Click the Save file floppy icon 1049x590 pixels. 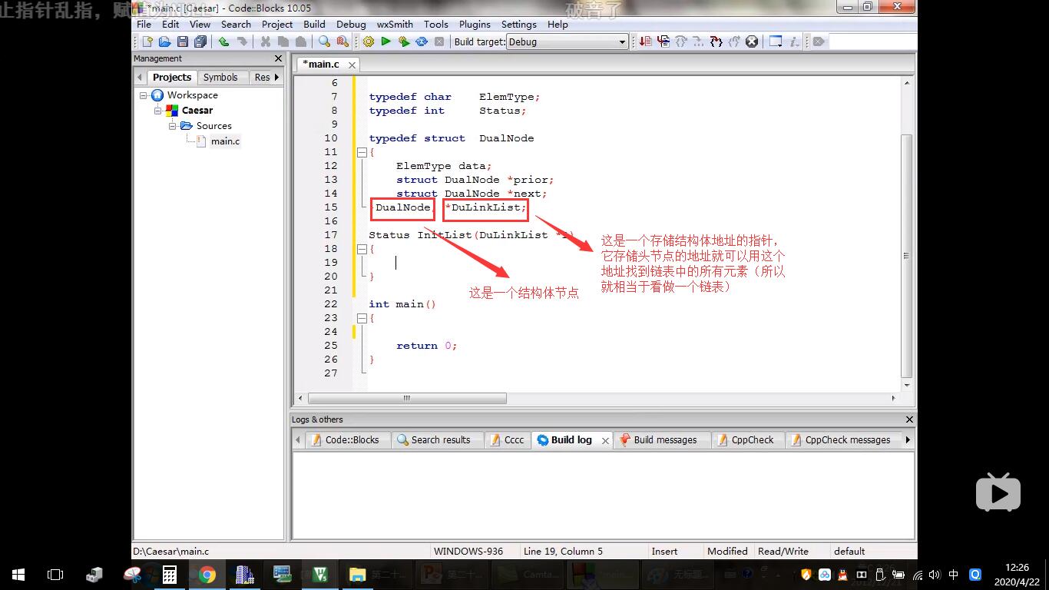click(x=183, y=41)
